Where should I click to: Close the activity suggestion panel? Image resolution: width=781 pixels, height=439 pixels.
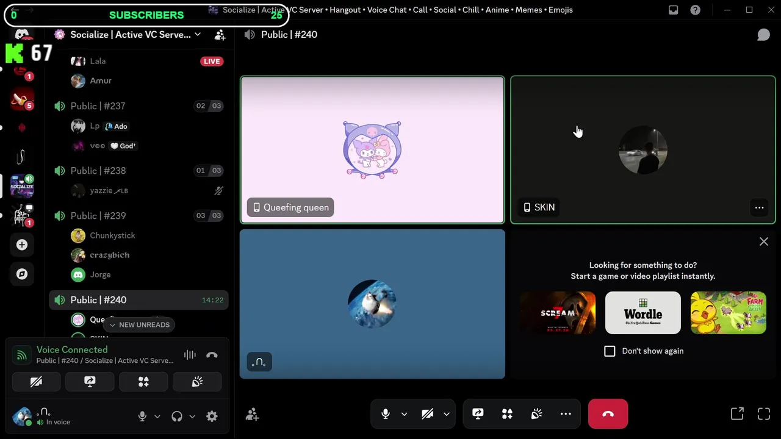(x=763, y=241)
